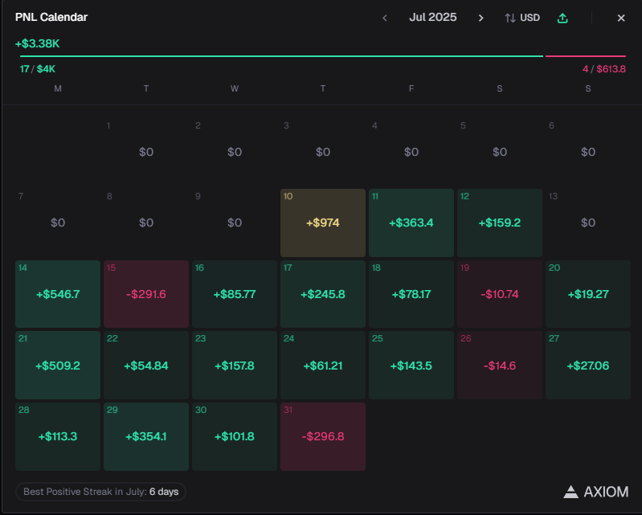Click the Jul 2025 month label
This screenshot has height=515, width=642.
click(x=433, y=17)
